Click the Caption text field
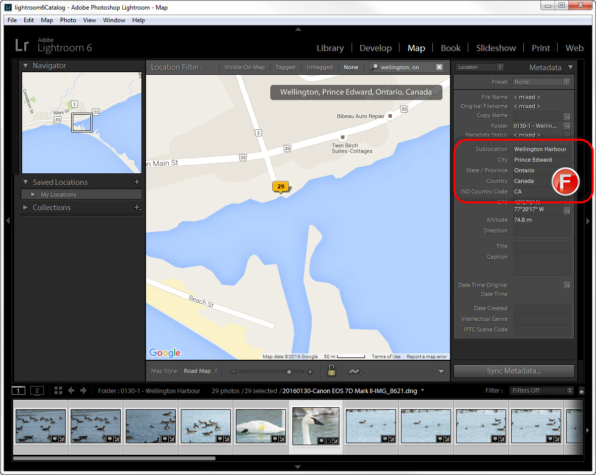The image size is (596, 475). point(541,263)
